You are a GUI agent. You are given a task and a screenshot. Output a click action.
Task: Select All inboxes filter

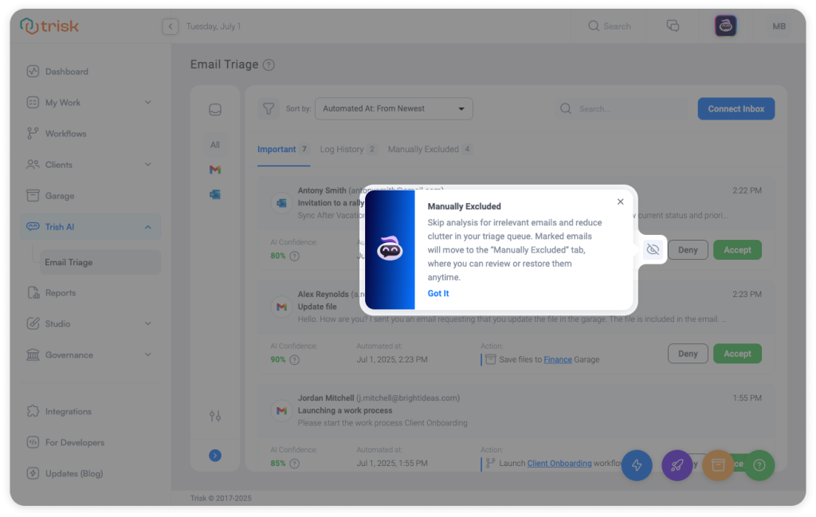click(x=215, y=145)
